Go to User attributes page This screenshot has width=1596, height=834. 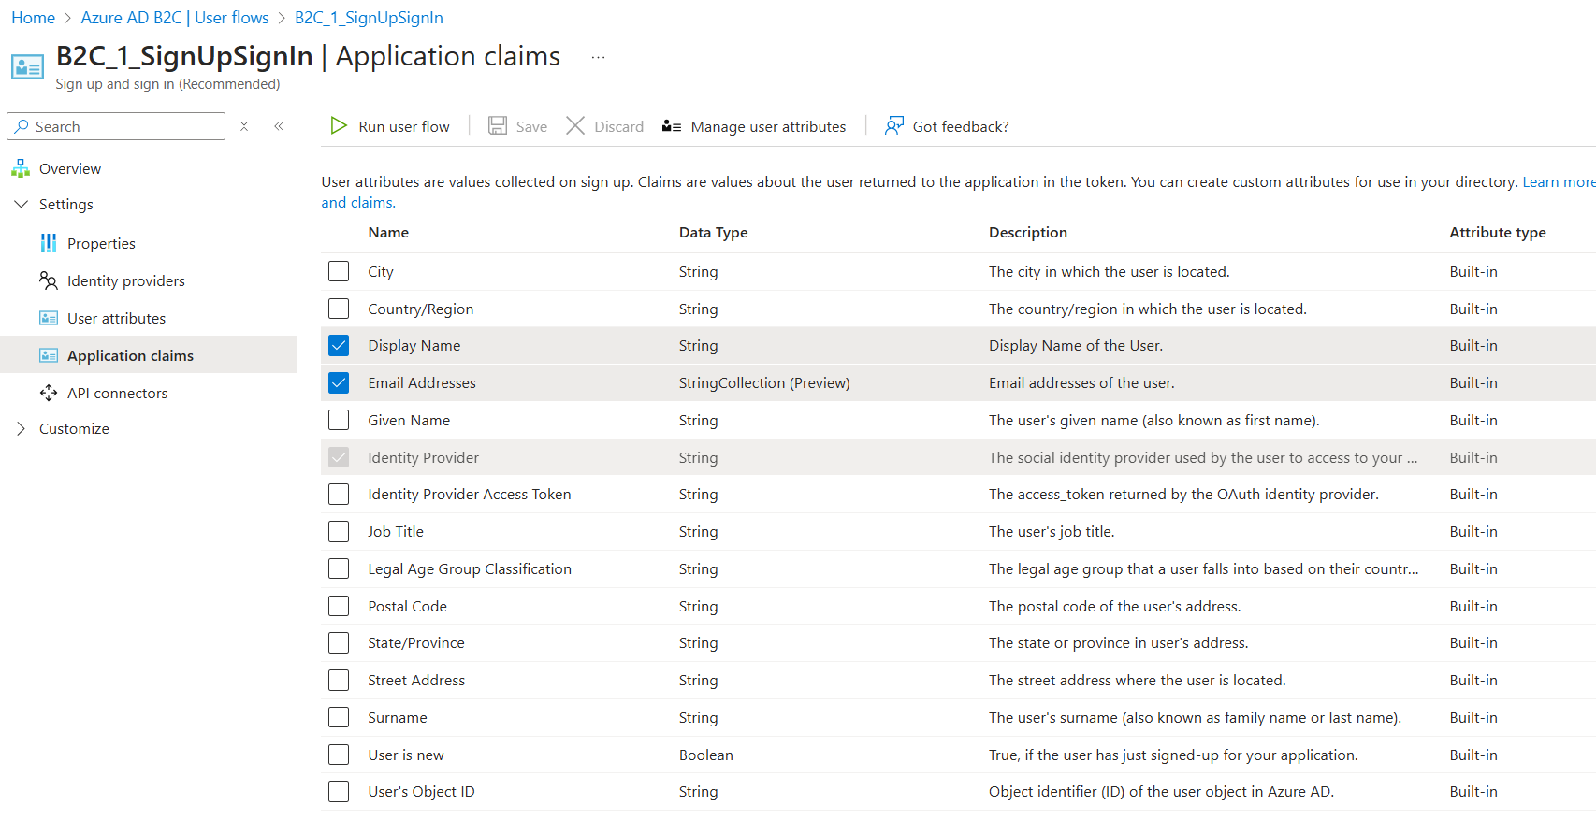point(116,319)
